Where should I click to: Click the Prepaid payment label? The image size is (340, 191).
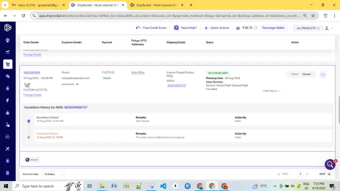point(107,78)
